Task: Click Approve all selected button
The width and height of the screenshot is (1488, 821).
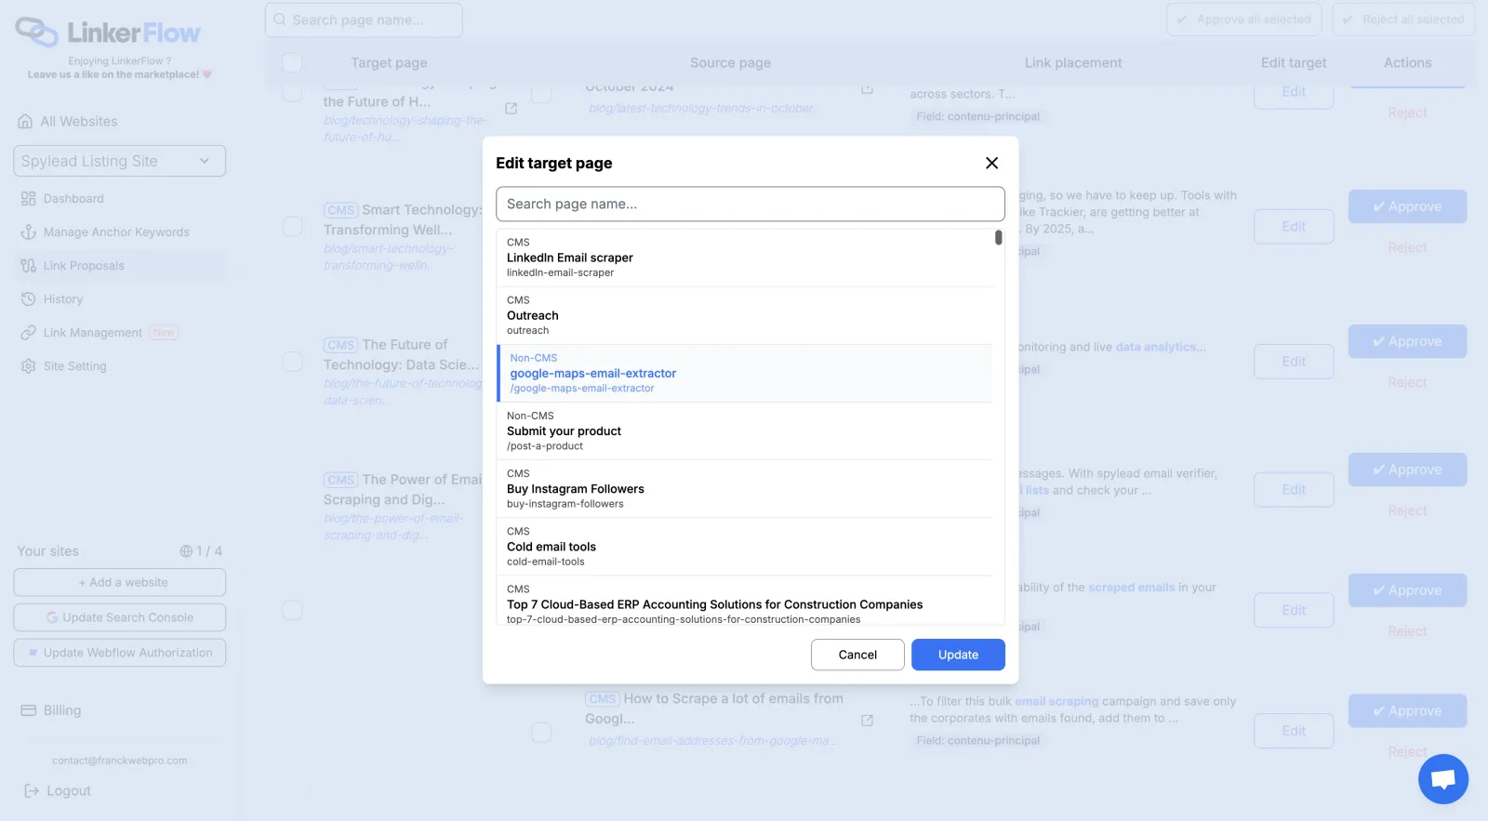Action: click(1246, 20)
